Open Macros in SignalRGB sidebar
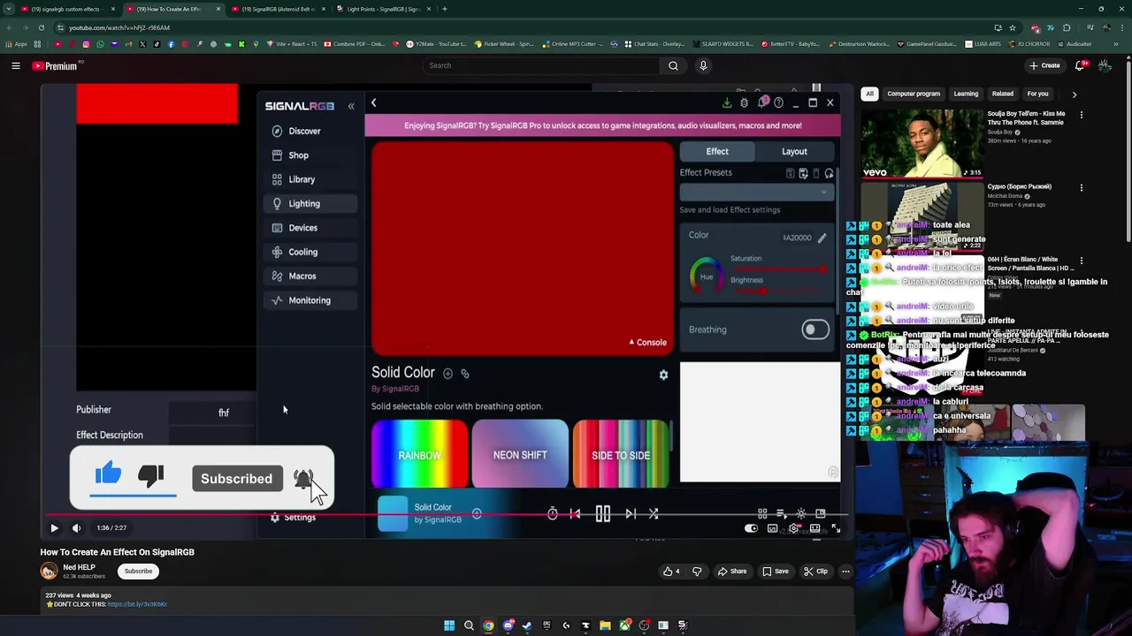 [x=310, y=276]
